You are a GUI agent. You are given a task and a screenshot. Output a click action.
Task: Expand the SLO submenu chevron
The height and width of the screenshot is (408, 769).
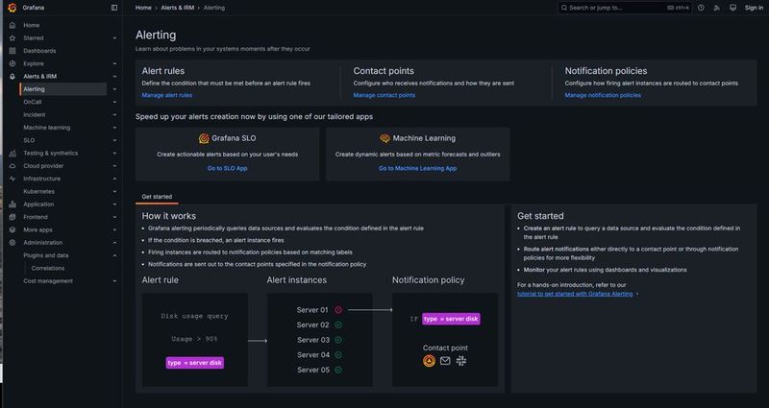tap(114, 140)
